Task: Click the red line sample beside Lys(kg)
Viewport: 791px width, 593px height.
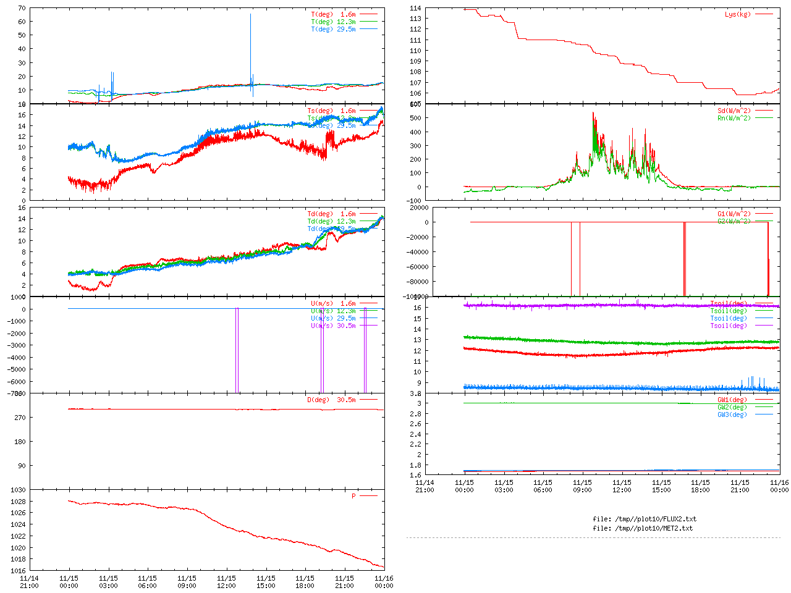Action: point(764,14)
